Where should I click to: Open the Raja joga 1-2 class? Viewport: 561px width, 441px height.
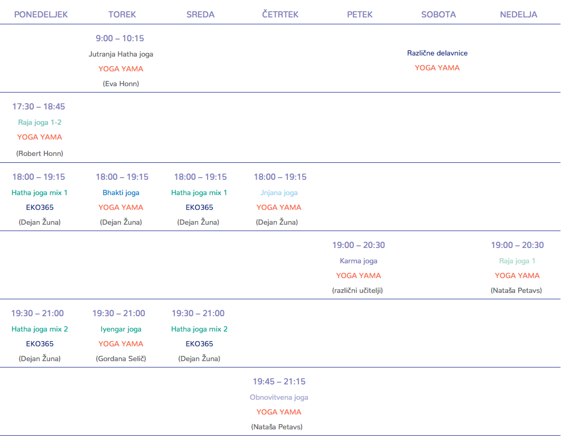coord(40,123)
